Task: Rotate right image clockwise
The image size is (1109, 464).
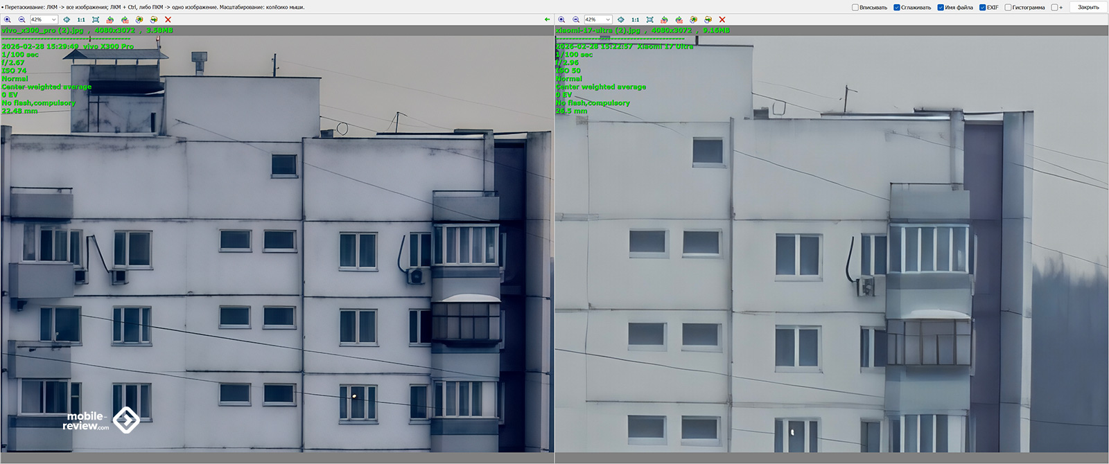Action: [x=679, y=19]
